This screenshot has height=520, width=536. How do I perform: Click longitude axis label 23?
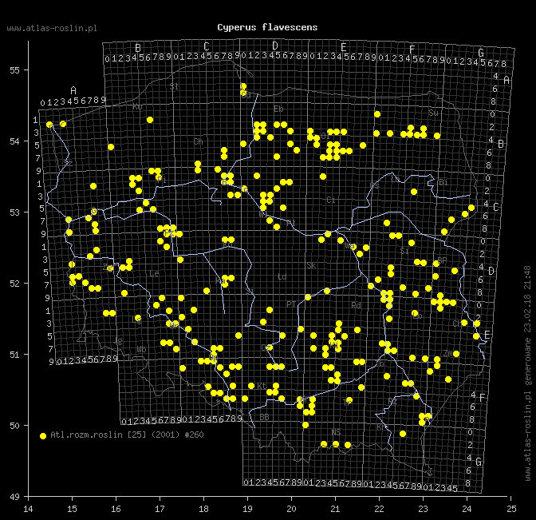click(424, 509)
